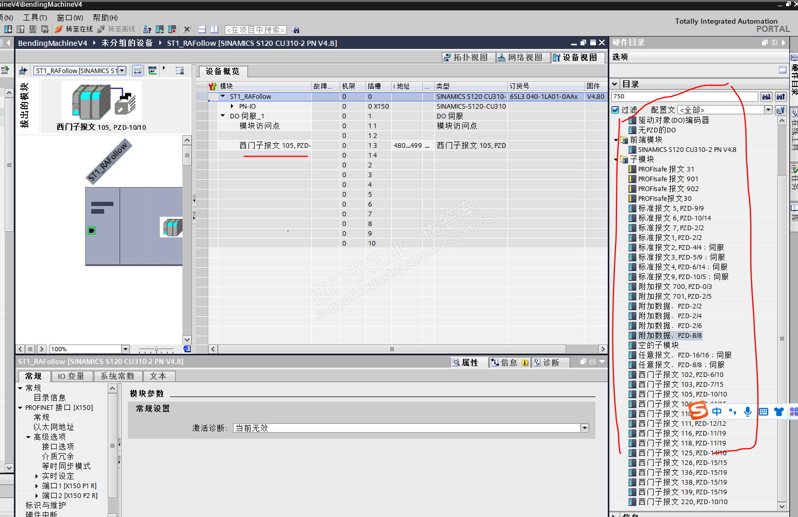Expand the PN-IO row in device overview
This screenshot has height=517, width=798.
pyautogui.click(x=232, y=107)
